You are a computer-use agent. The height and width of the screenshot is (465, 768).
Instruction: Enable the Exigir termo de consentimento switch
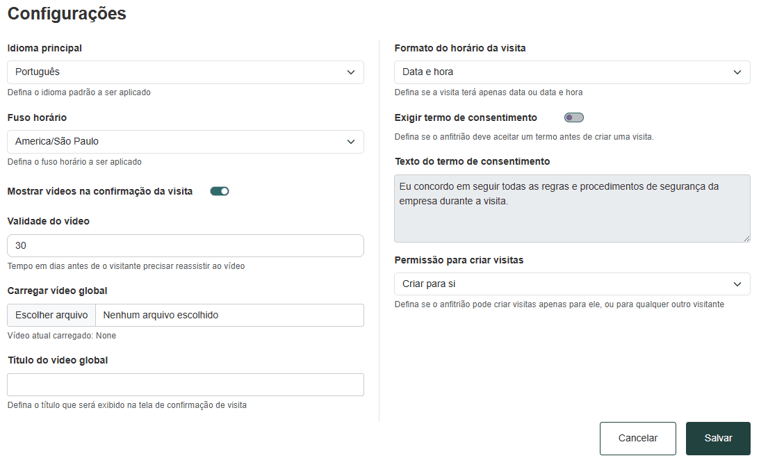point(573,117)
